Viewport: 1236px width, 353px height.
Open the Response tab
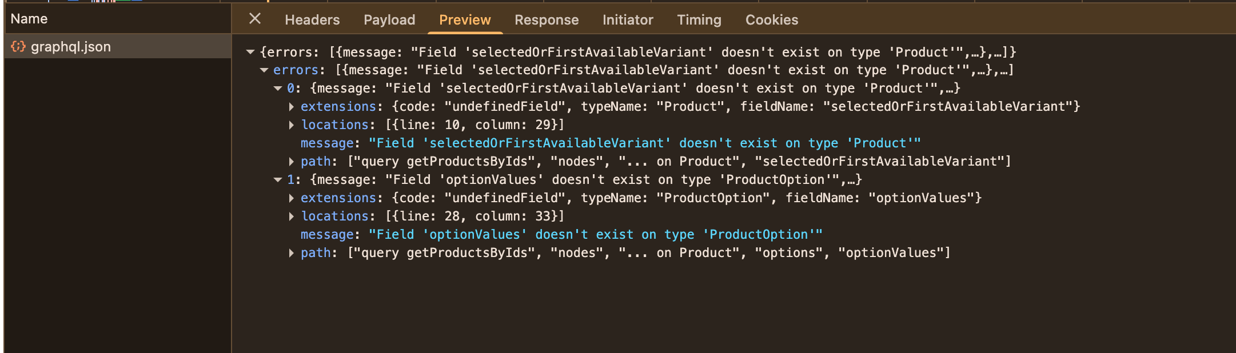click(x=547, y=20)
